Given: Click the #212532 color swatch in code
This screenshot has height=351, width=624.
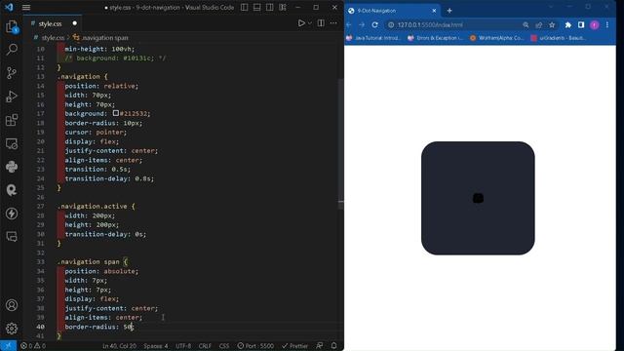Looking at the screenshot, I should 115,113.
